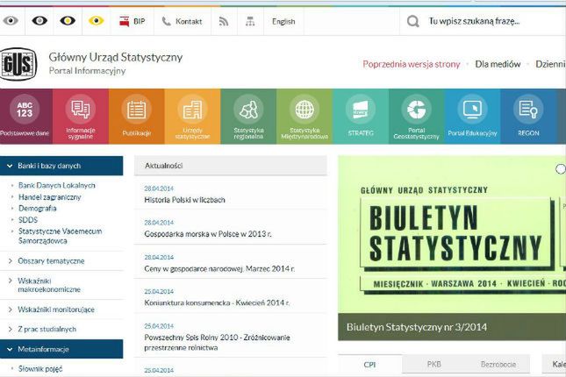Open the Główny Urząd Statystyczny title
566x377 pixels.
point(116,57)
